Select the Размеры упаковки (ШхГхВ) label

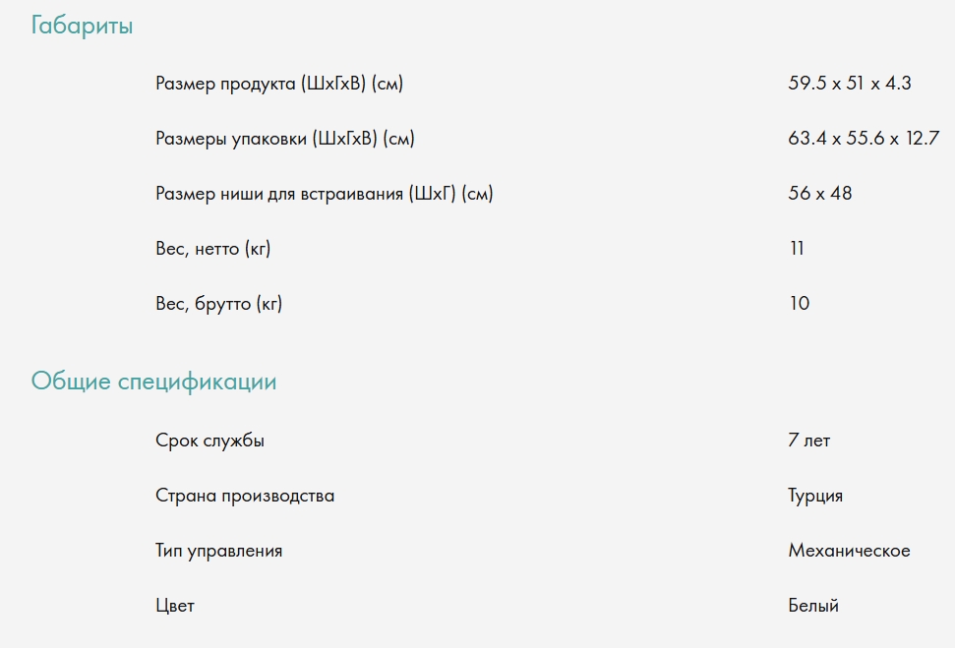coord(285,139)
